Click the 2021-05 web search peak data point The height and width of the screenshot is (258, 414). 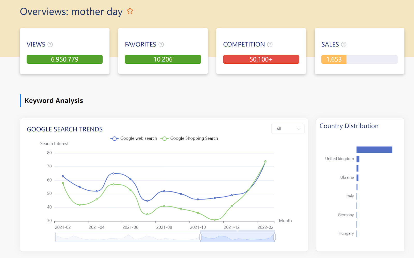pyautogui.click(x=114, y=174)
